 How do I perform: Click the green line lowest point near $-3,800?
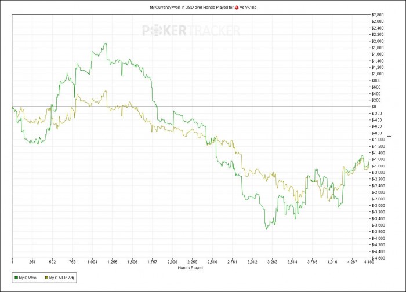tap(266, 229)
